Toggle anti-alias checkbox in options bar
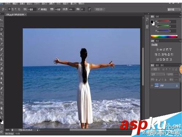 (39, 9)
